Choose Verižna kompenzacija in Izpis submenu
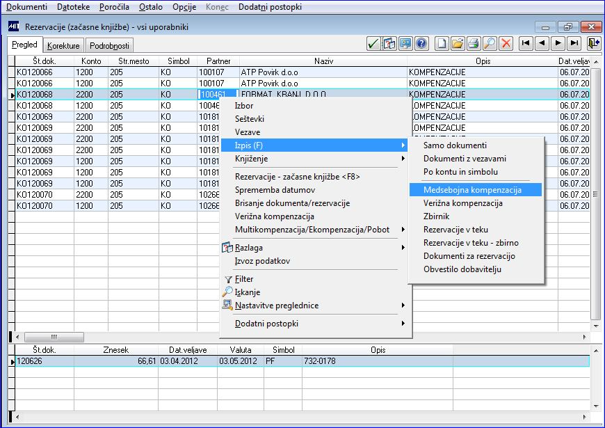 pyautogui.click(x=463, y=203)
